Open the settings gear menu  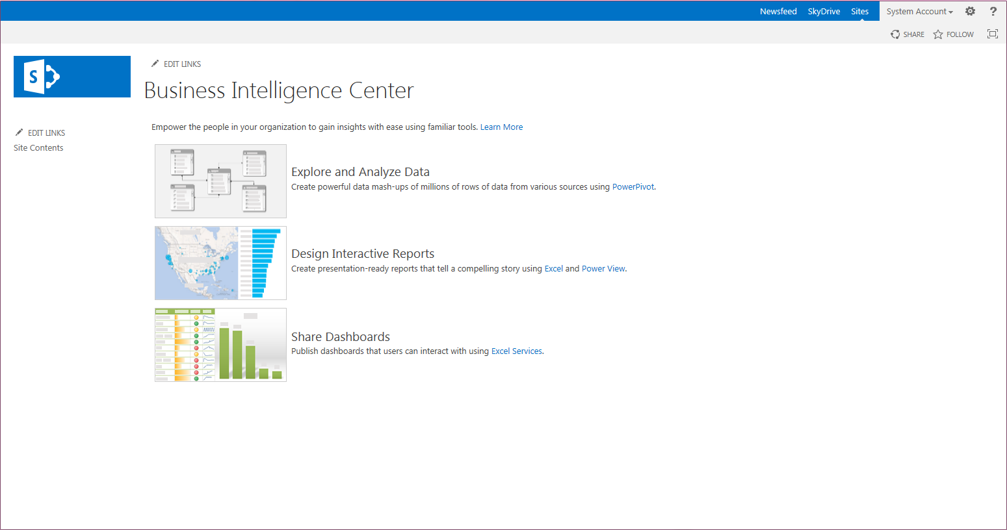click(x=970, y=11)
